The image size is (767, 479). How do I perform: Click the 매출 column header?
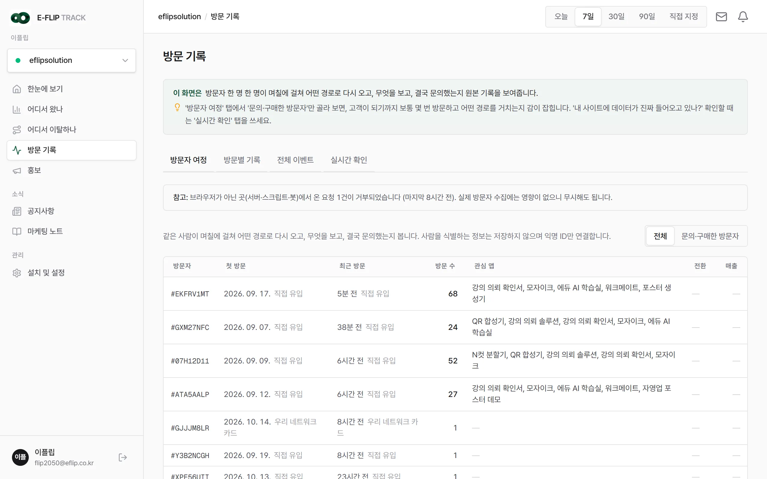click(732, 266)
